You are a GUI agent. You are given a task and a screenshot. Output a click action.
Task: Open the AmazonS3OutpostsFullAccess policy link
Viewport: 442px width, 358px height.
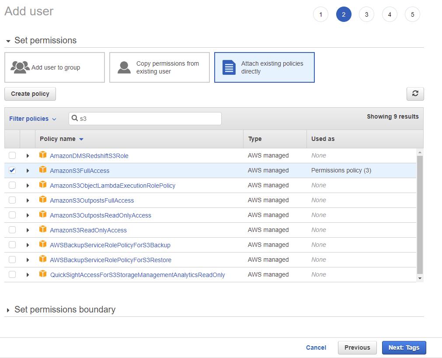coord(92,200)
